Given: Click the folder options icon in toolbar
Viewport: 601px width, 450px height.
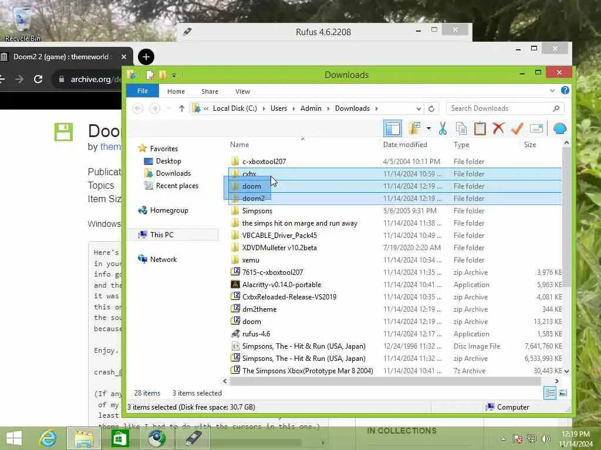Looking at the screenshot, I should (x=415, y=128).
